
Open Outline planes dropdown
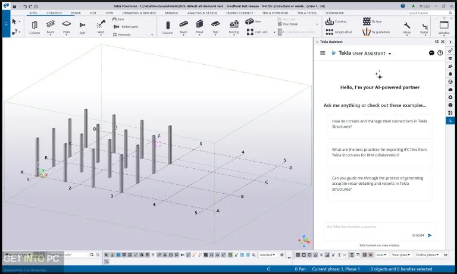(427, 255)
